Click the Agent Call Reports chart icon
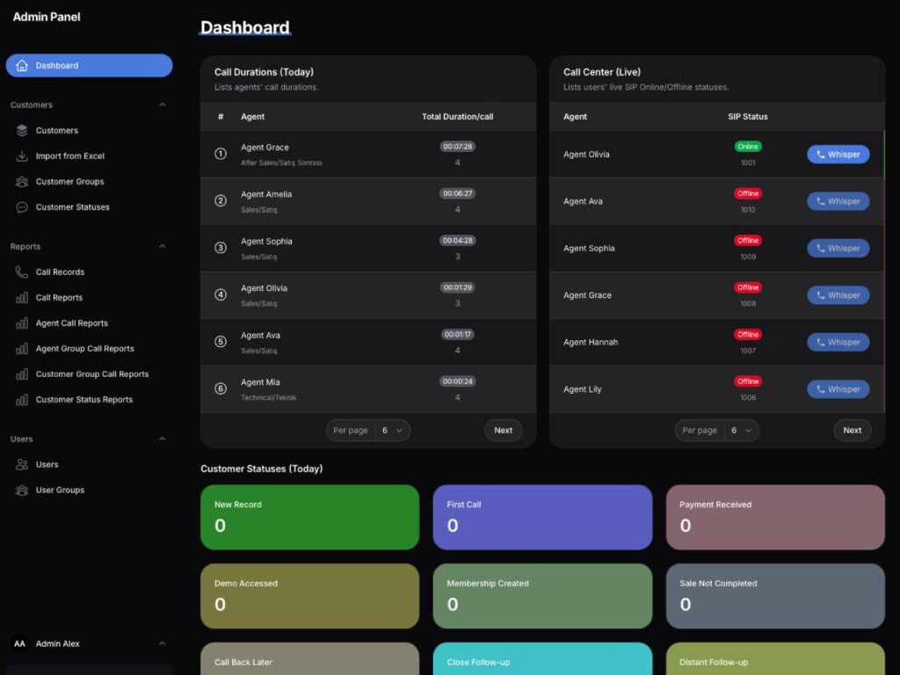The image size is (900, 675). click(22, 323)
